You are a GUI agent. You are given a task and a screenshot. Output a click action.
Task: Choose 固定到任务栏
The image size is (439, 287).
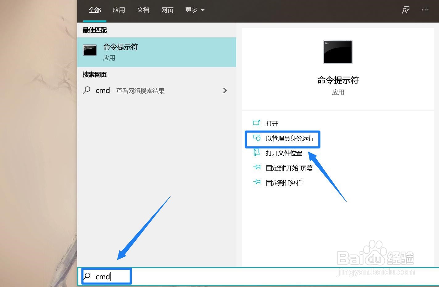[284, 183]
